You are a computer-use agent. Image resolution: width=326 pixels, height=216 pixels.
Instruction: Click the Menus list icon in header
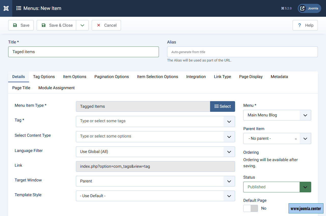[x=19, y=8]
